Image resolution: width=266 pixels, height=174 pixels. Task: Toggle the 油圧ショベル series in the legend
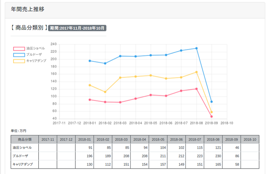[x=36, y=49]
